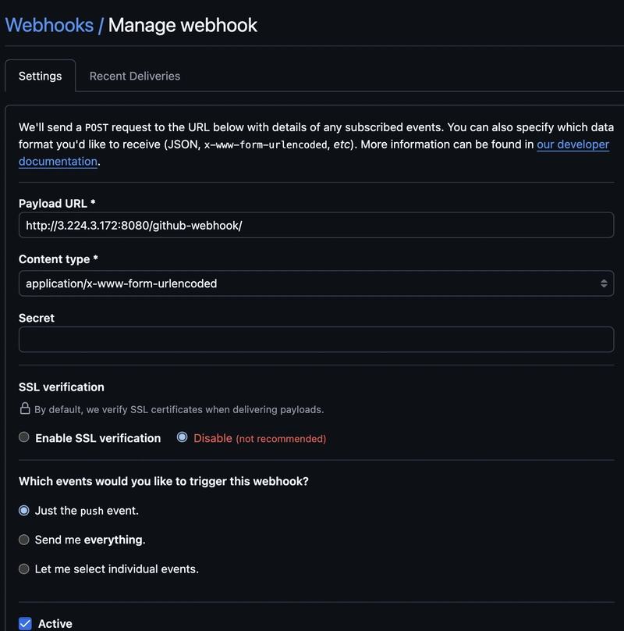The image size is (624, 631).
Task: Click the 'Secret' field label
Action: tap(37, 318)
